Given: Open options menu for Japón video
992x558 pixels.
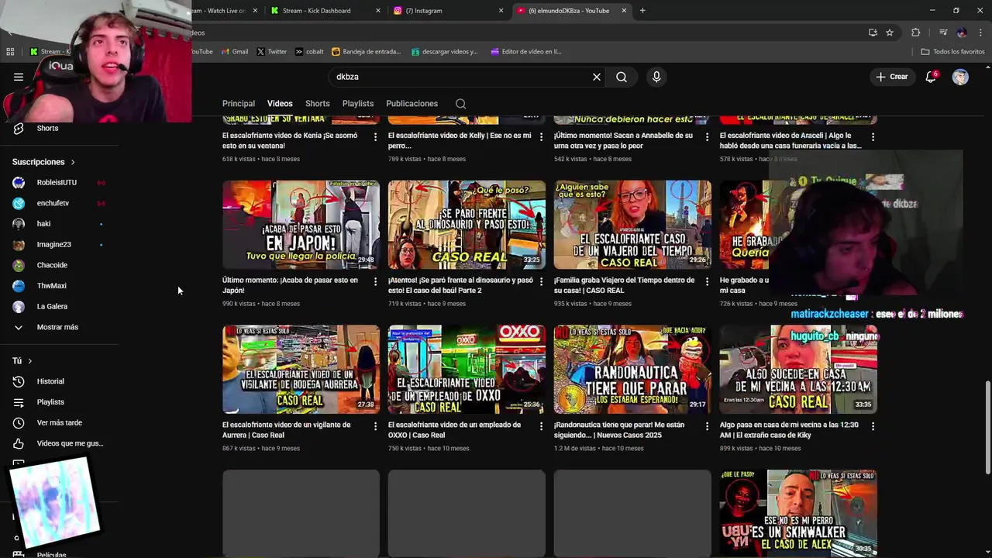Looking at the screenshot, I should tap(376, 281).
